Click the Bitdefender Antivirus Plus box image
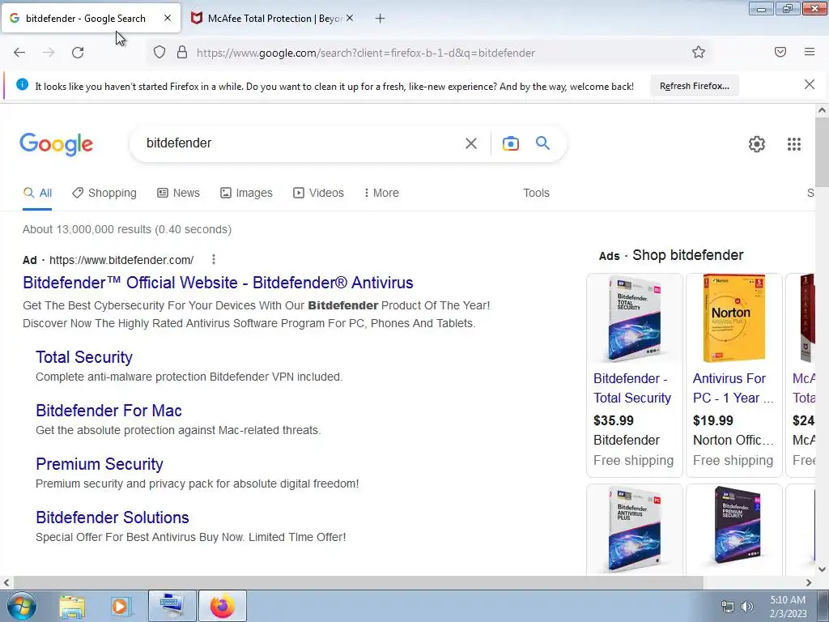Screen dimensions: 829x622 click(635, 529)
